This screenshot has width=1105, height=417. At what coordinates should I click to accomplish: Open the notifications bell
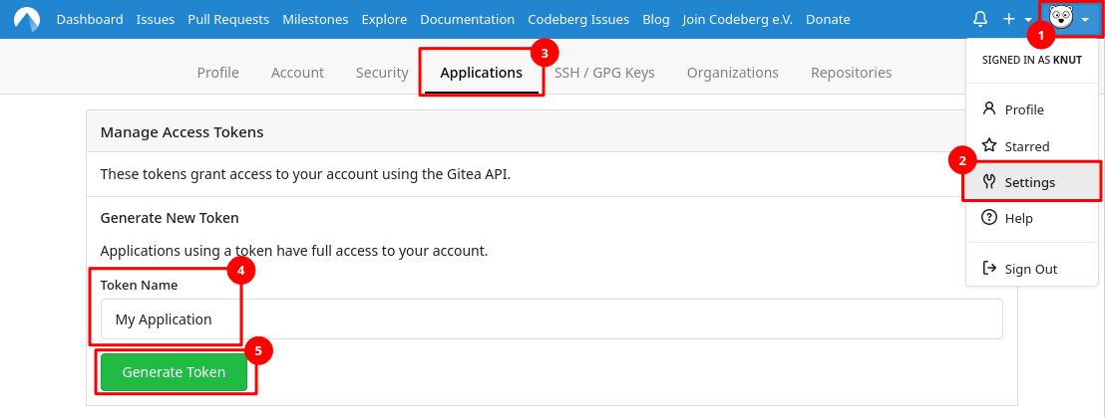pos(980,19)
